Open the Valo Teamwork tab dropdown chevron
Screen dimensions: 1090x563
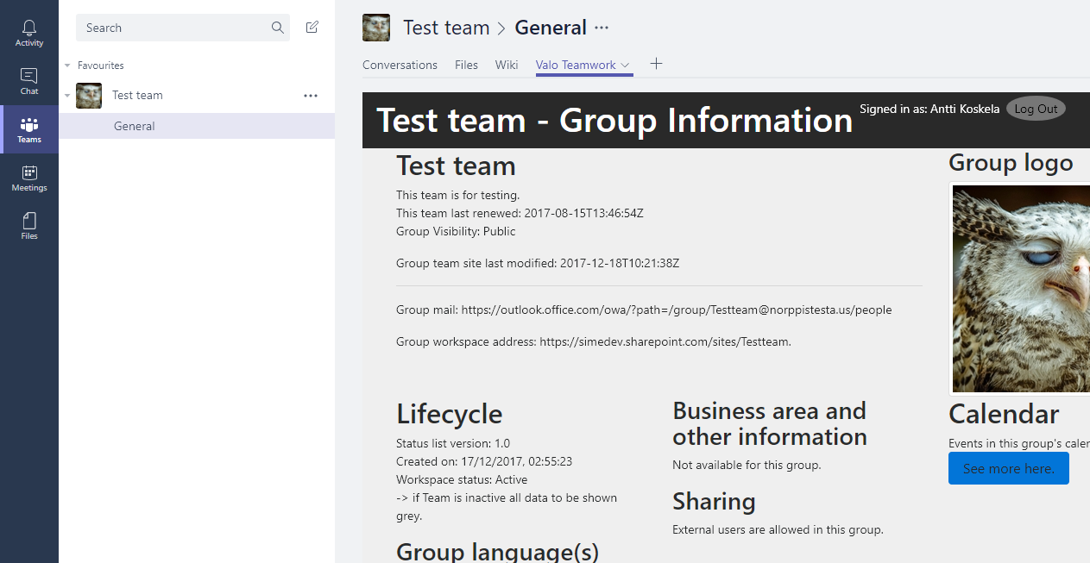(626, 65)
